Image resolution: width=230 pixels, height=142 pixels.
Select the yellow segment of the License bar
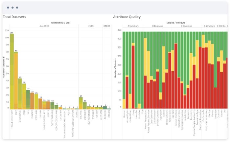[164, 64]
